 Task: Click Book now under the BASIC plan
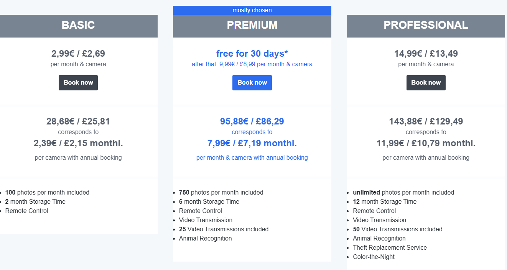coord(78,83)
